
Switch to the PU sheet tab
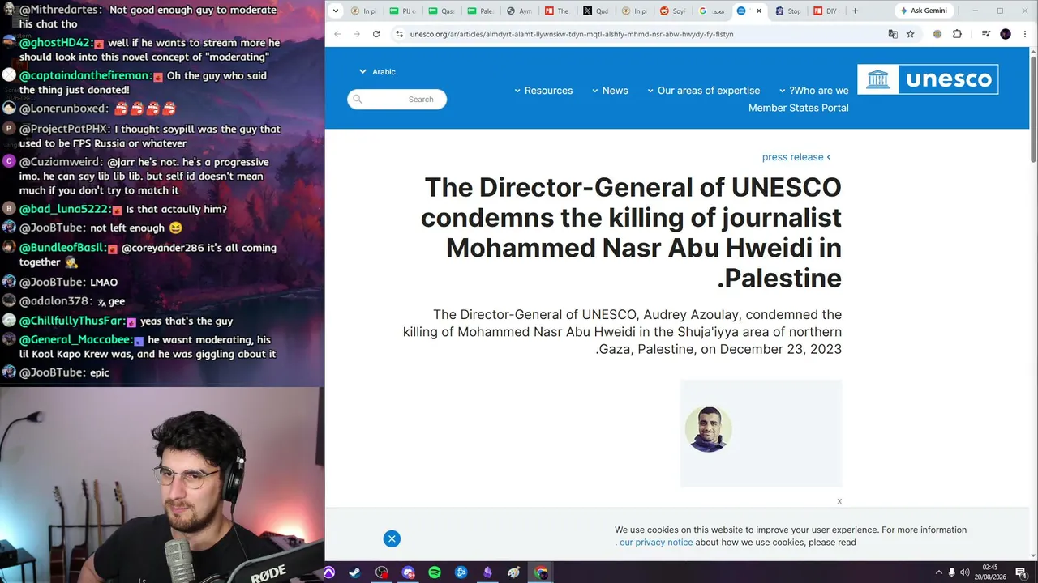tap(403, 11)
